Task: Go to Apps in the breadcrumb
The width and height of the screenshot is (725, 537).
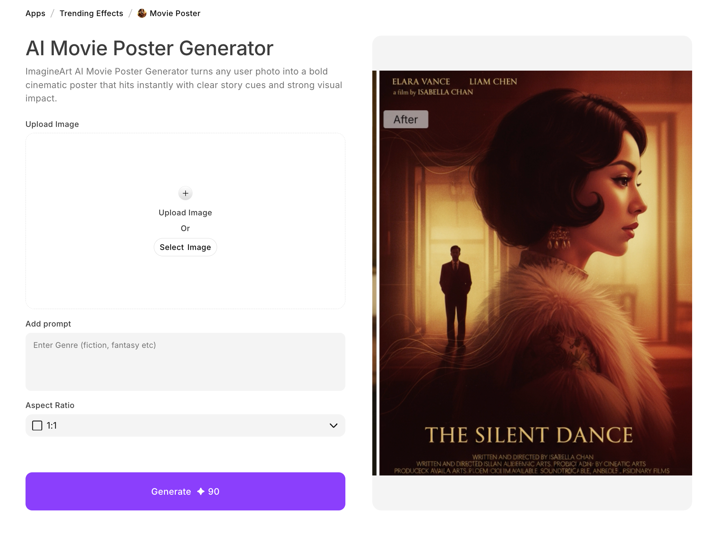Action: [35, 13]
